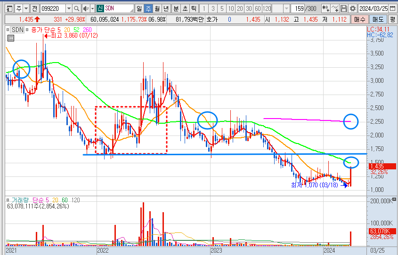This screenshot has width=398, height=255.
Task: Click the 2024 year label on time axis
Action: click(329, 250)
